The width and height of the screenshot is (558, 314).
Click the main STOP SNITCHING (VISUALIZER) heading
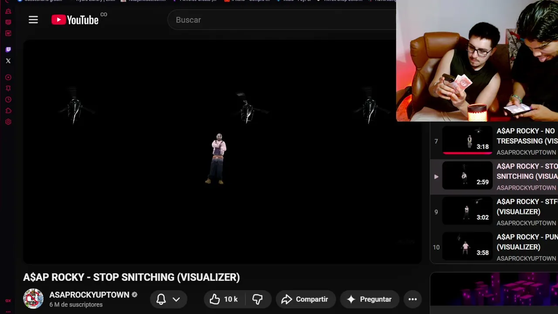tap(131, 277)
